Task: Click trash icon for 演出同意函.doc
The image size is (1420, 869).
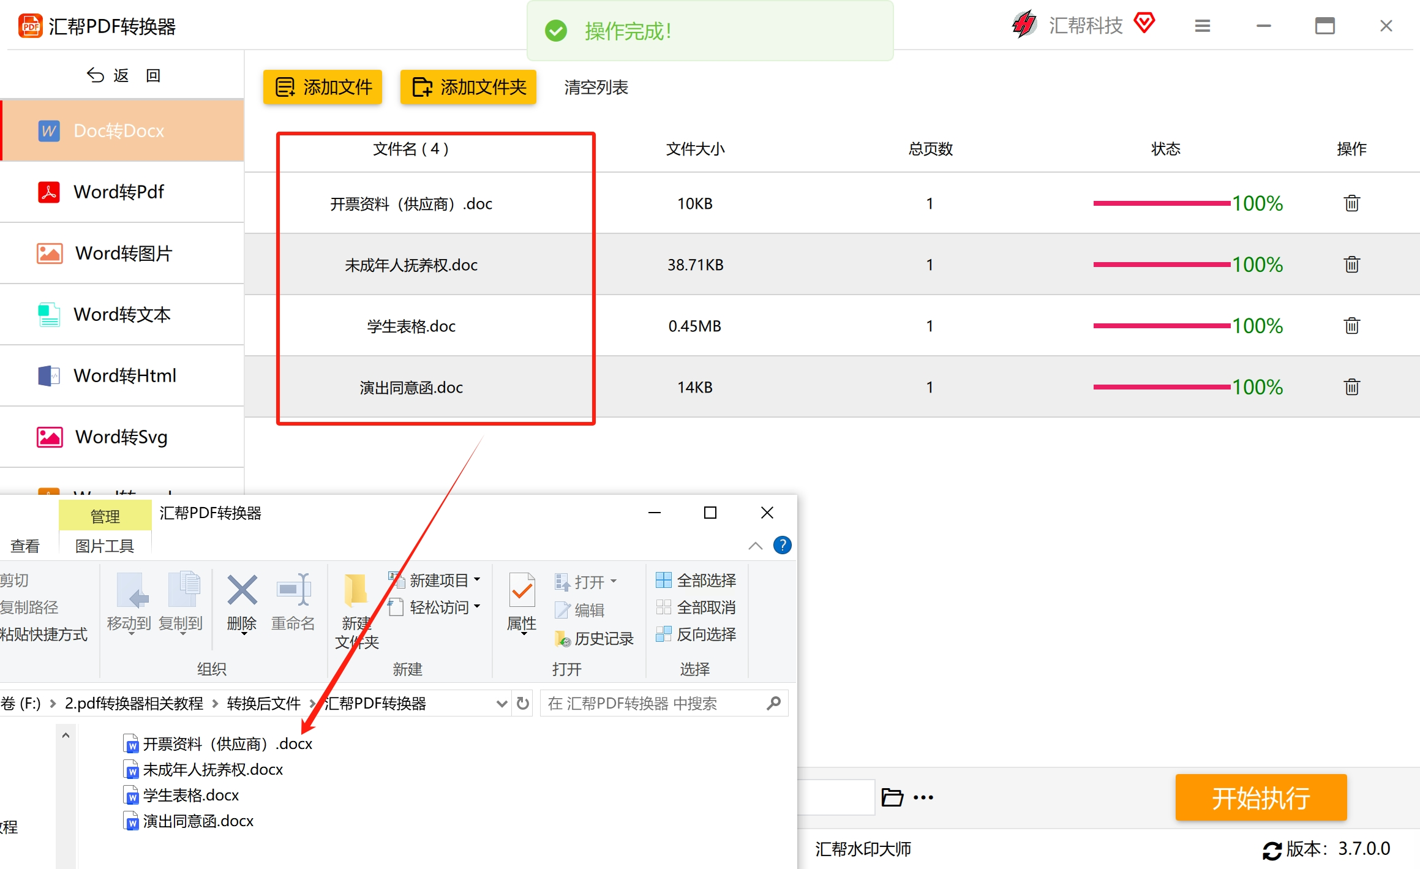Action: [1351, 387]
